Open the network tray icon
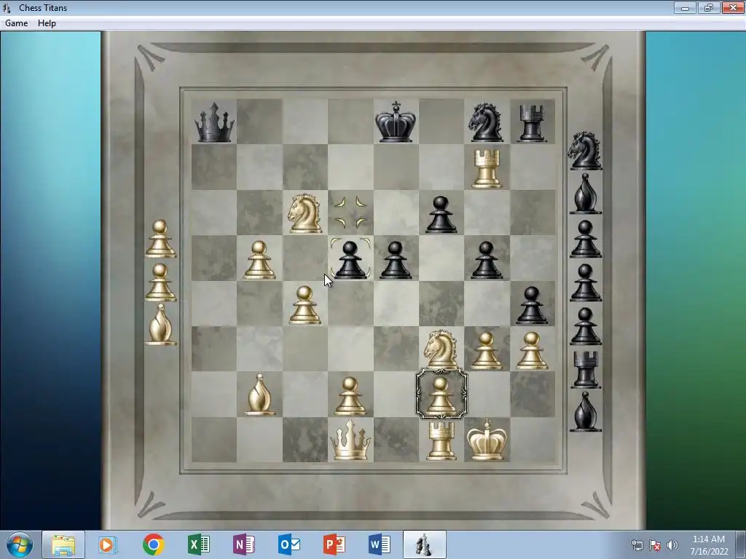 (637, 545)
